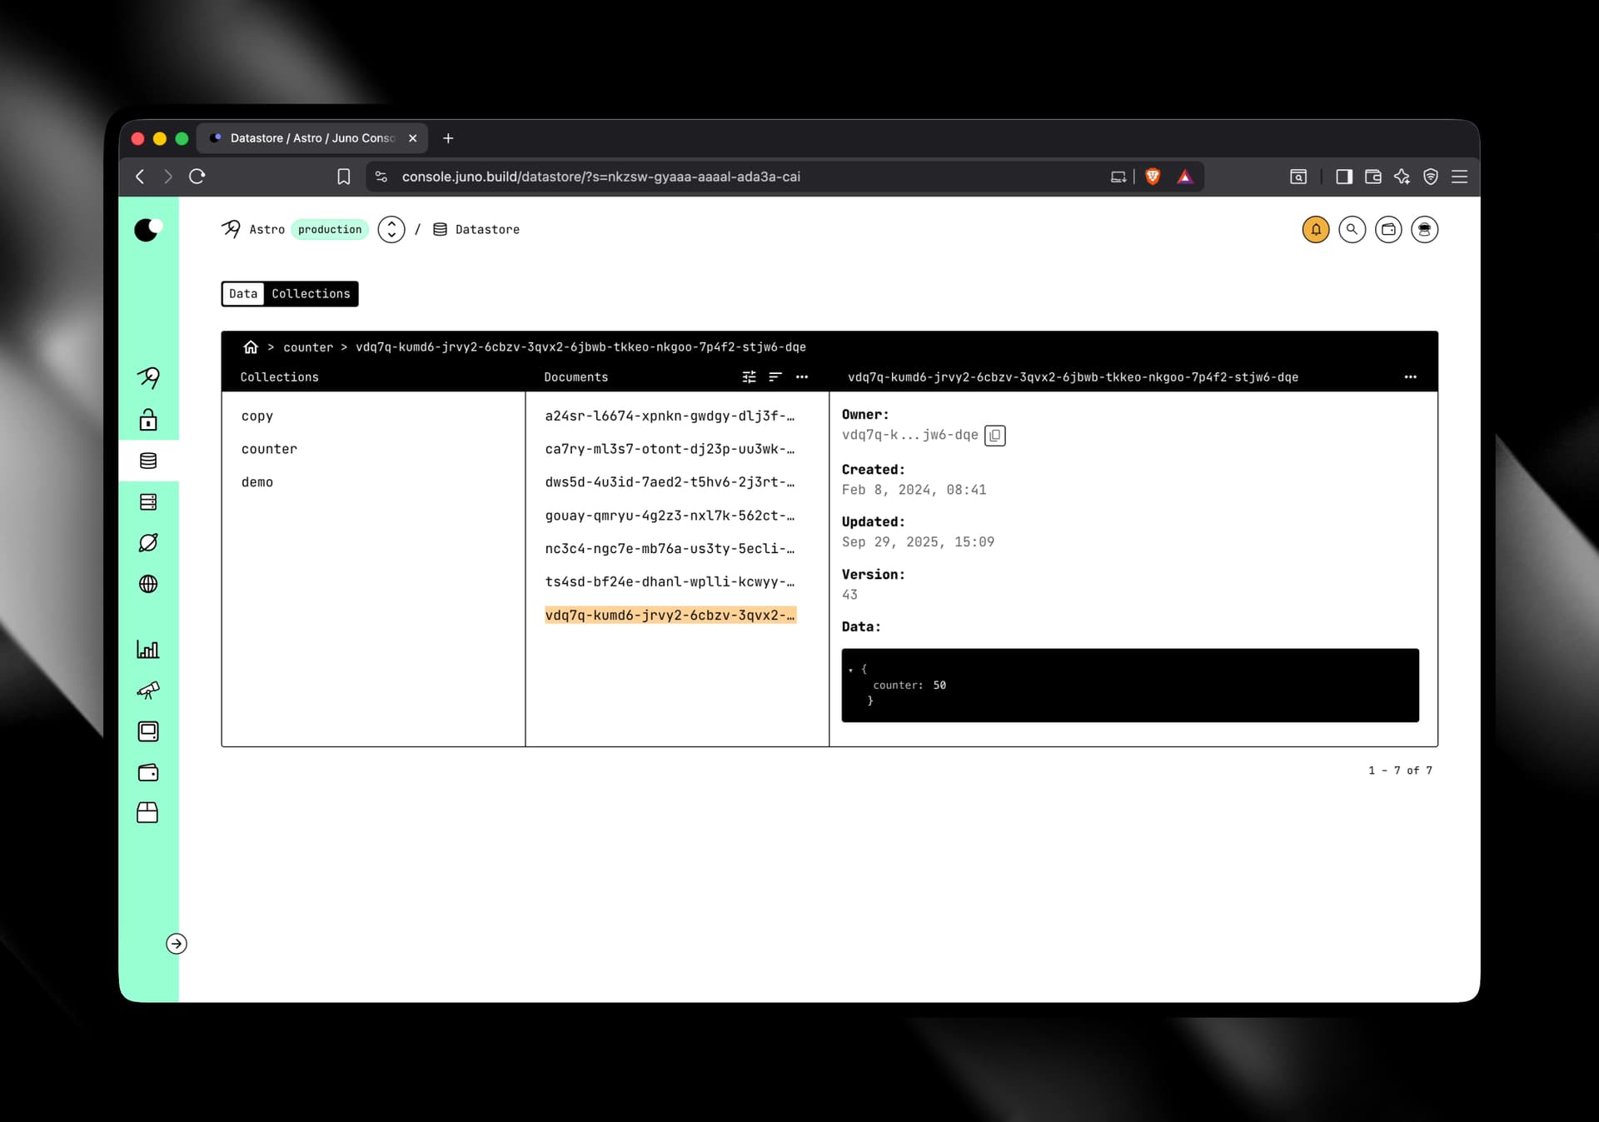Click the orange notifications bell icon
The image size is (1599, 1122).
tap(1315, 229)
